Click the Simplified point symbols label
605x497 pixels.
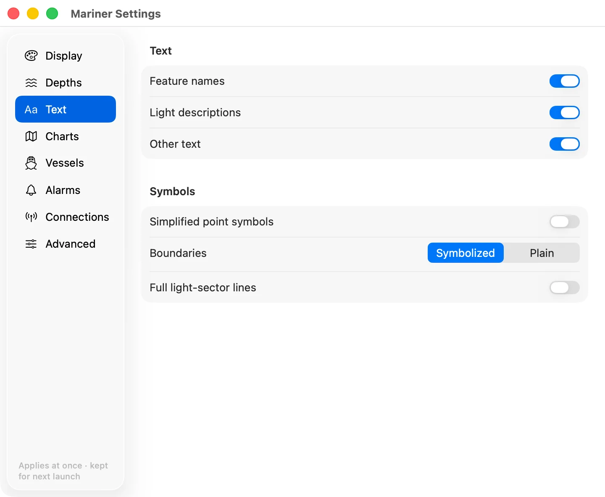(x=211, y=222)
